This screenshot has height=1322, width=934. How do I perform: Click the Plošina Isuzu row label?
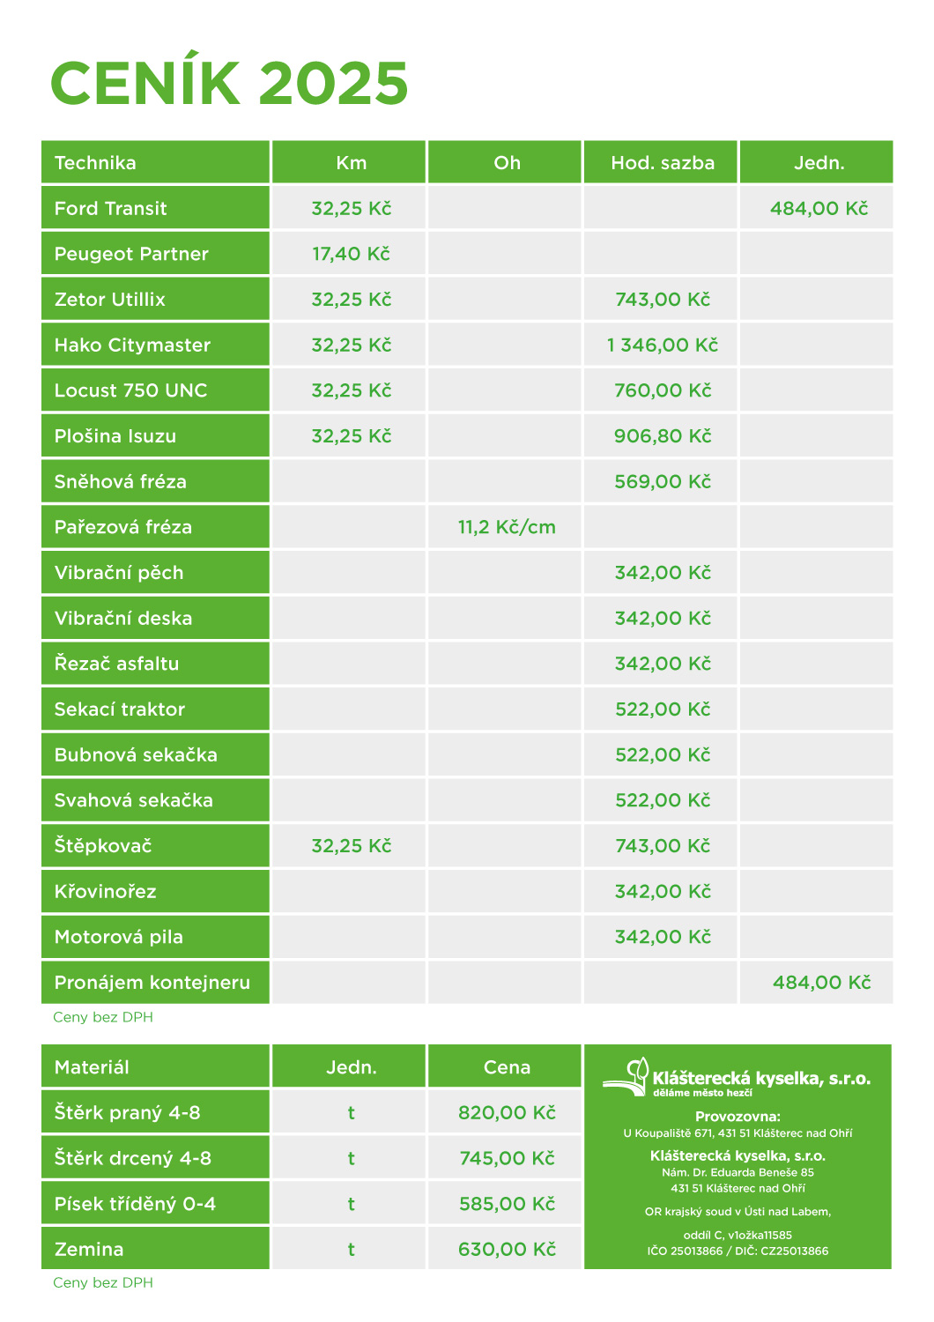pos(155,435)
